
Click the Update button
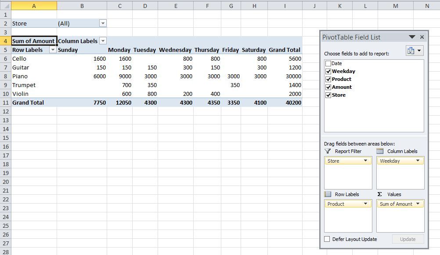[x=408, y=239]
